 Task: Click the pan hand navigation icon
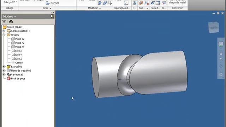pos(221,54)
